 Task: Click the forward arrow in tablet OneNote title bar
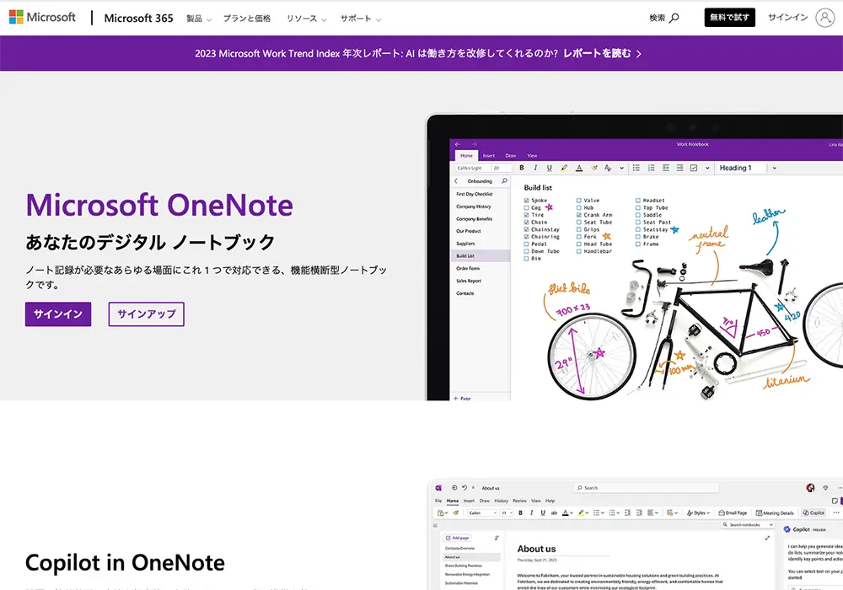(474, 144)
